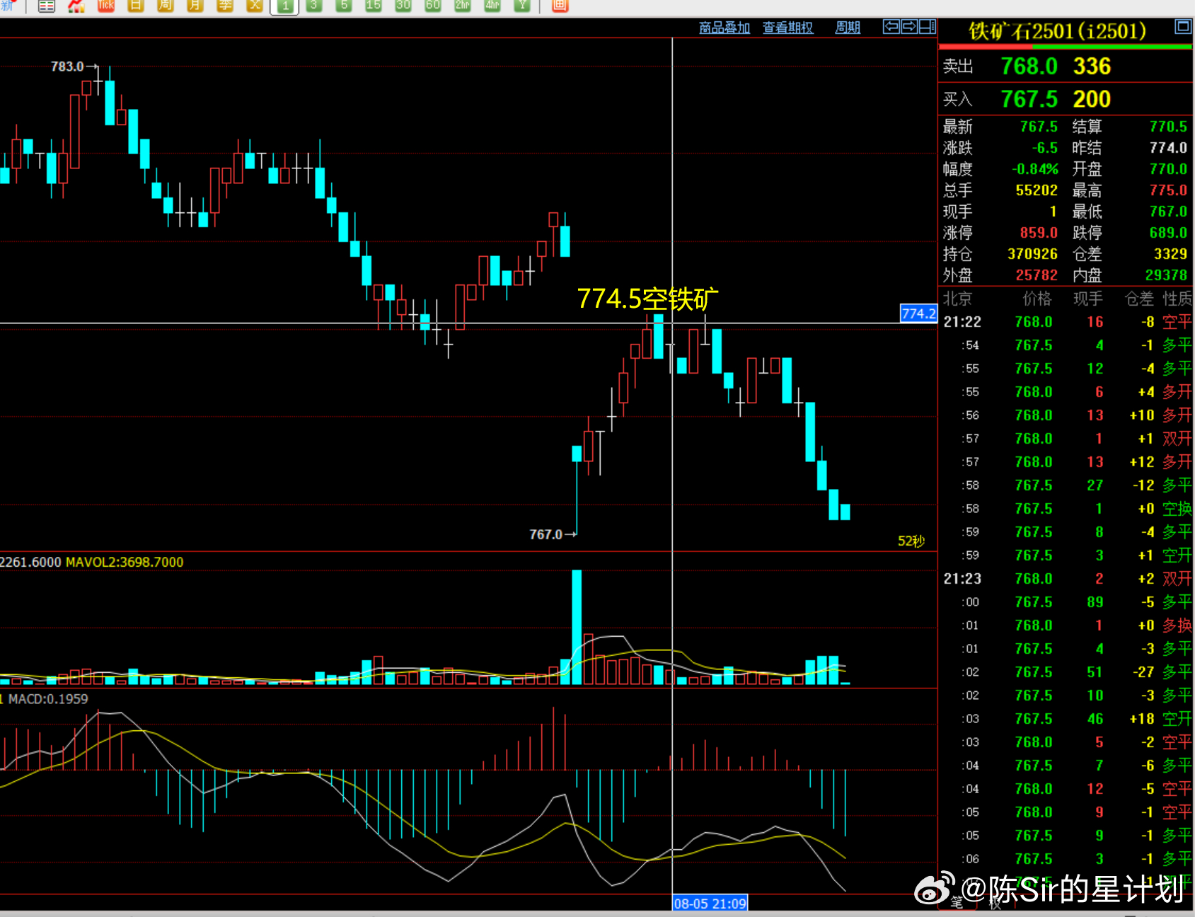Click the sell volume 336
Screen dimensions: 1195x917
(1092, 67)
